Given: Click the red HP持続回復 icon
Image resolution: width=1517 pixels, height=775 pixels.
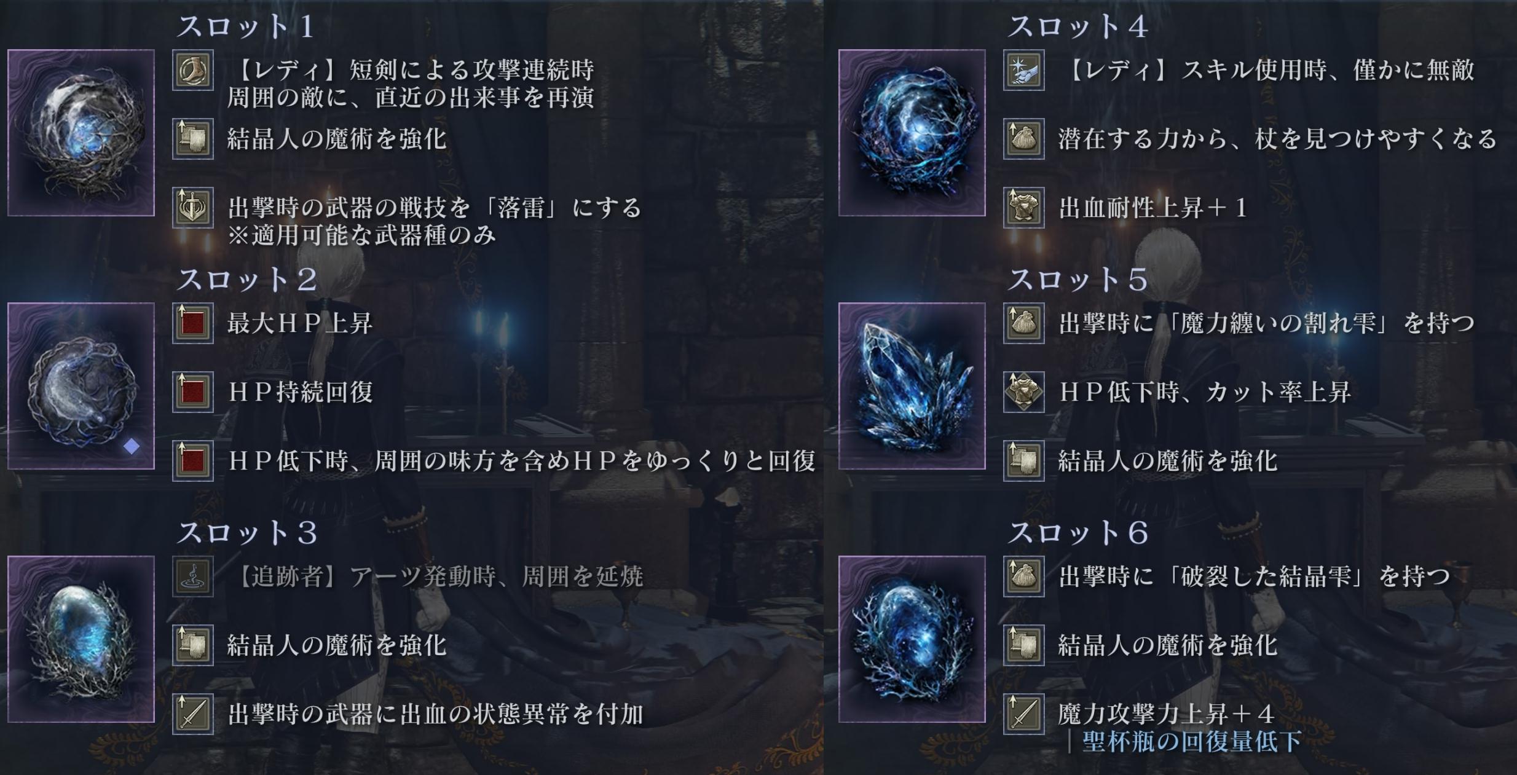Looking at the screenshot, I should pos(193,392).
